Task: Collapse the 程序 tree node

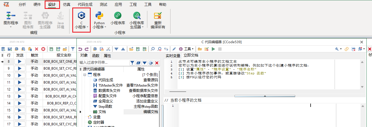Action: (85, 75)
